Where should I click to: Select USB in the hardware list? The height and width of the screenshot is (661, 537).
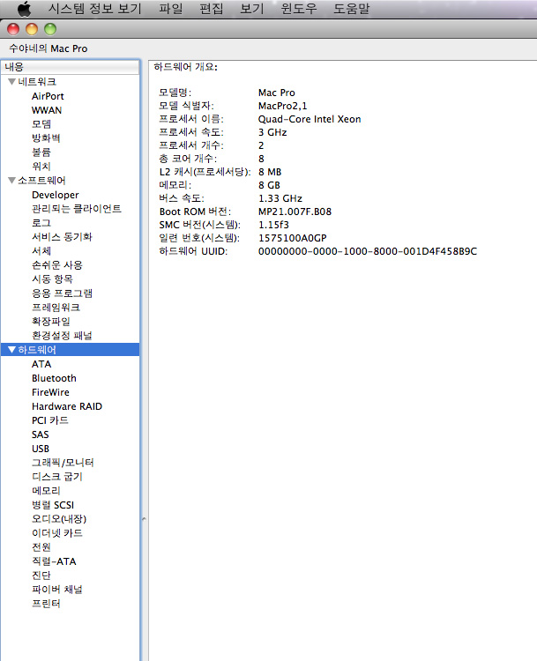click(x=41, y=449)
